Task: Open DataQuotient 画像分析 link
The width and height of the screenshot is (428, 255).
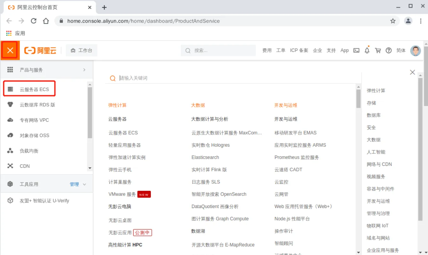Action: (215, 206)
